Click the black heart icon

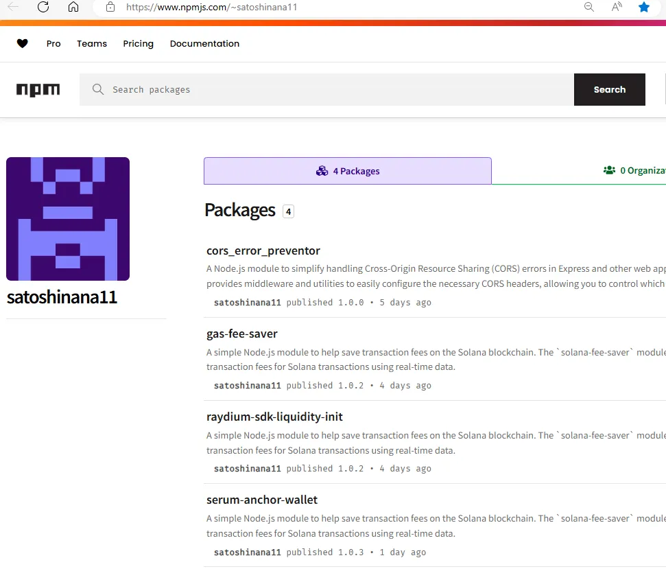click(x=23, y=43)
